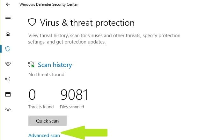Open App & browser control icon
Viewport: 198px width, 140px height.
click(8, 94)
